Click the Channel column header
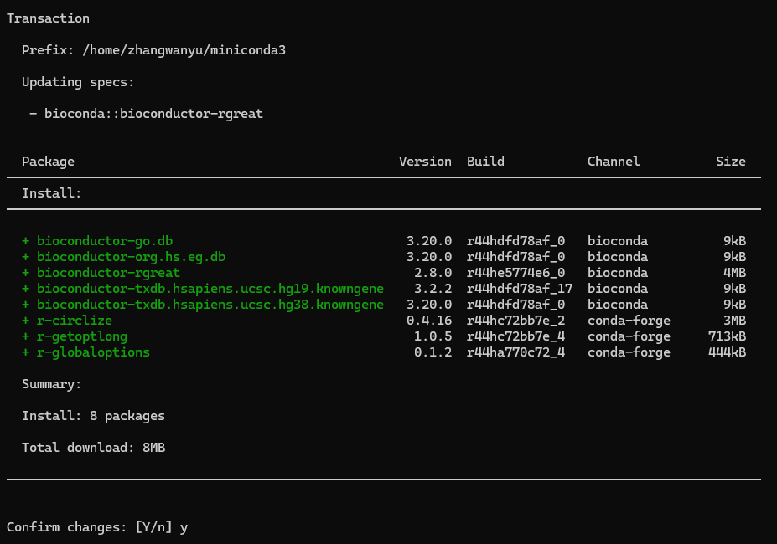 coord(613,162)
